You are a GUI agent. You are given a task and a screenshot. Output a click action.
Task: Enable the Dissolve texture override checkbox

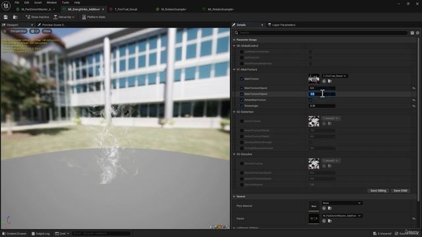pyautogui.click(x=241, y=163)
